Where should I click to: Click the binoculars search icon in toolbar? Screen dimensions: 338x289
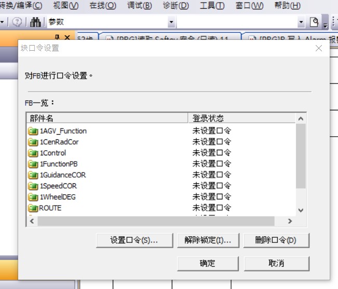click(x=35, y=22)
